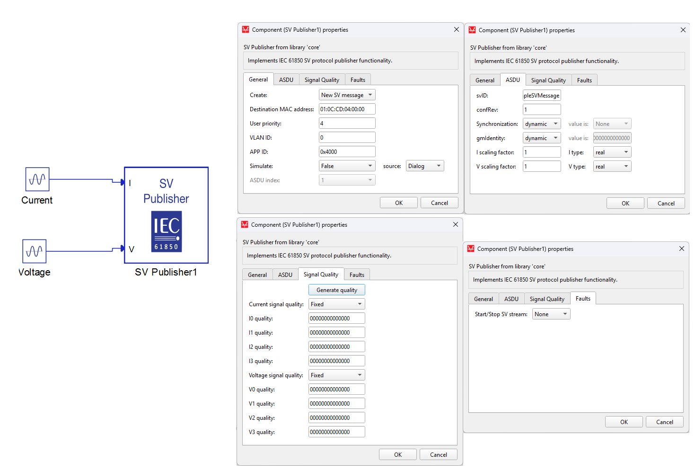Click the Destination MAC address field
Image resolution: width=695 pixels, height=470 pixels.
[x=347, y=109]
